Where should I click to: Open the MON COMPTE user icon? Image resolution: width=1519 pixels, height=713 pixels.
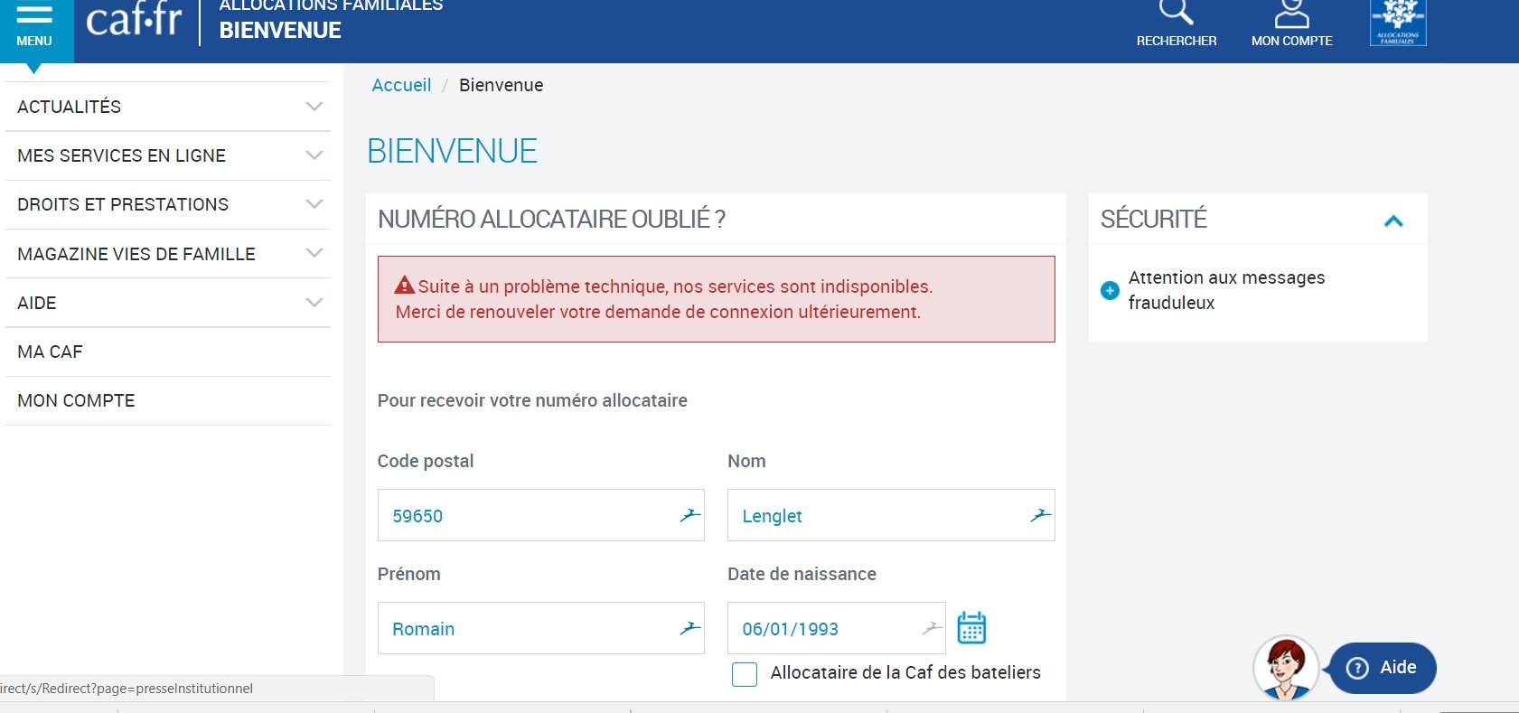[x=1291, y=14]
